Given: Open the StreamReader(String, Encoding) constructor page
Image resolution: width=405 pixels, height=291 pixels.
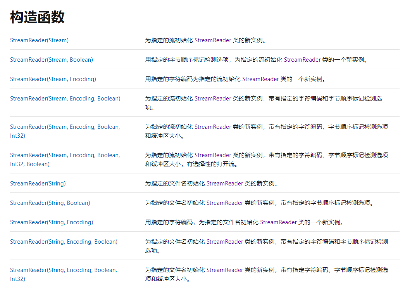Looking at the screenshot, I should (52, 222).
